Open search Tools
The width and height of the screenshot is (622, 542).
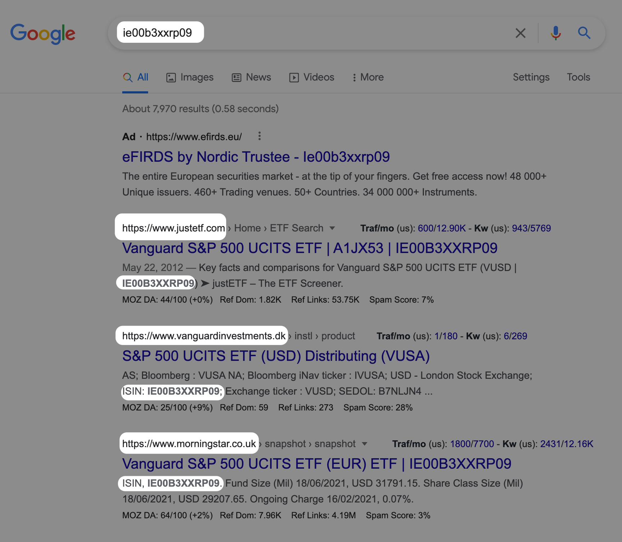pos(578,77)
